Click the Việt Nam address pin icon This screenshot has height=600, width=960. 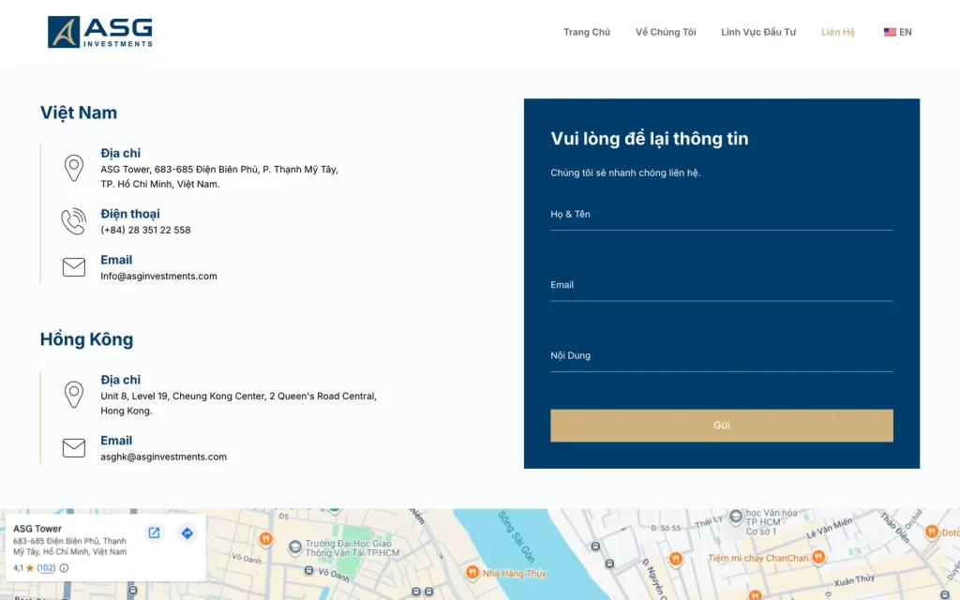click(x=74, y=168)
